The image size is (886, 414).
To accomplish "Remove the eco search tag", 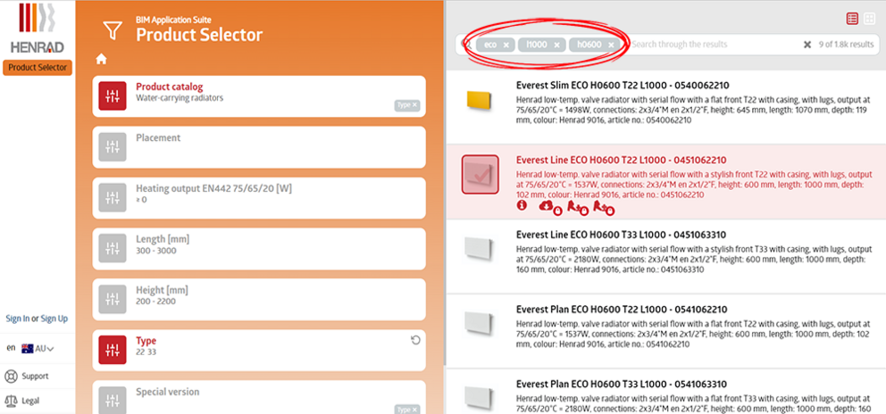I will pyautogui.click(x=506, y=45).
